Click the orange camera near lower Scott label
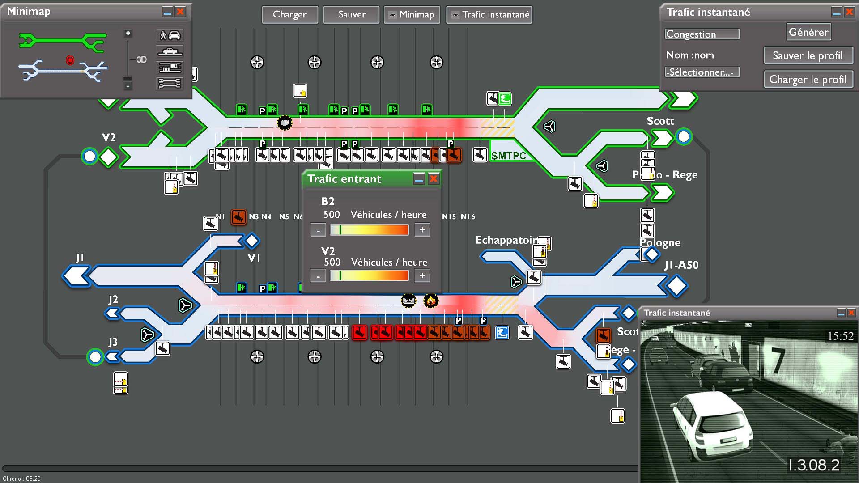 tap(604, 335)
